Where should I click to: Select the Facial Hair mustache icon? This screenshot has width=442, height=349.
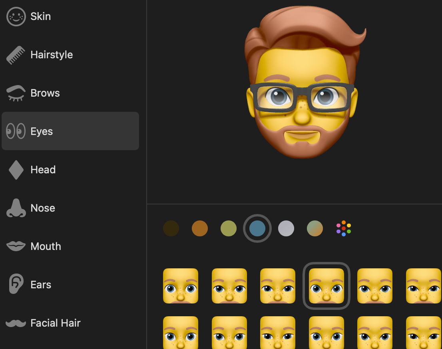(x=16, y=323)
